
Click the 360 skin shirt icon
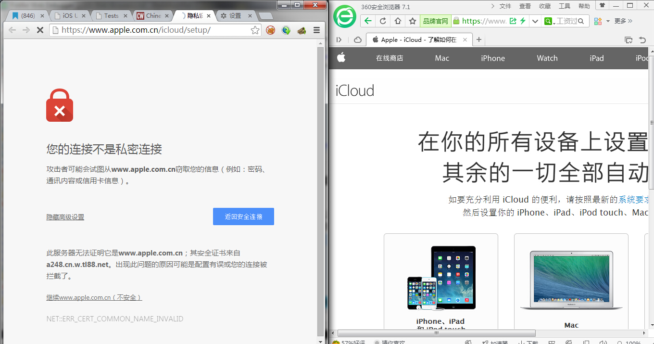[x=602, y=6]
